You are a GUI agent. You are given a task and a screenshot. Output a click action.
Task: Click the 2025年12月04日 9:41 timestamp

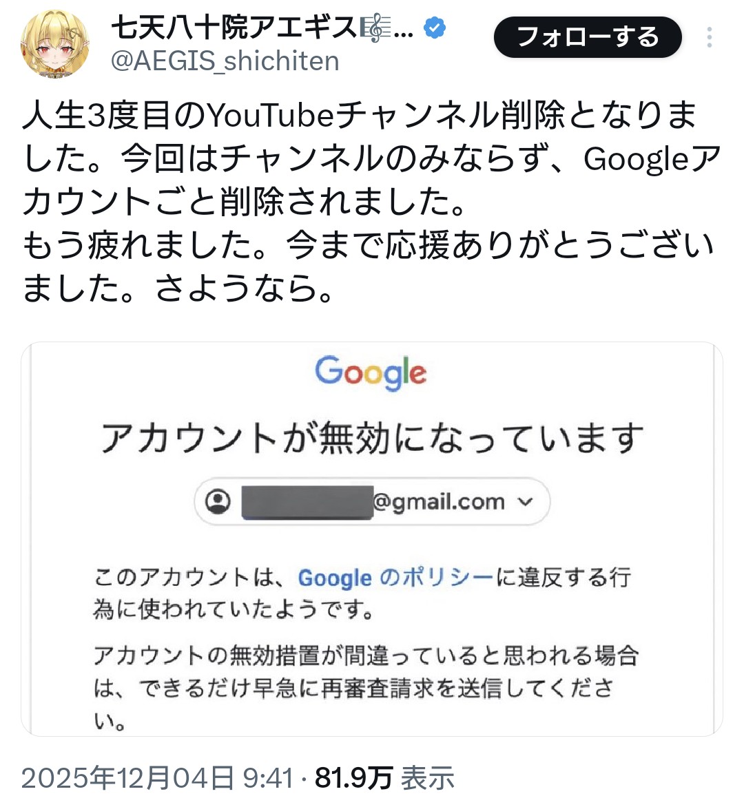[158, 778]
